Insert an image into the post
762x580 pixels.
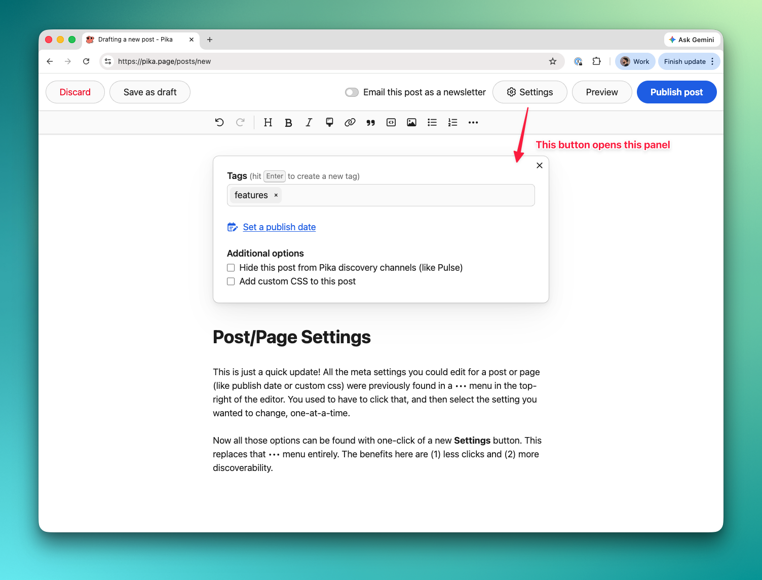tap(411, 122)
